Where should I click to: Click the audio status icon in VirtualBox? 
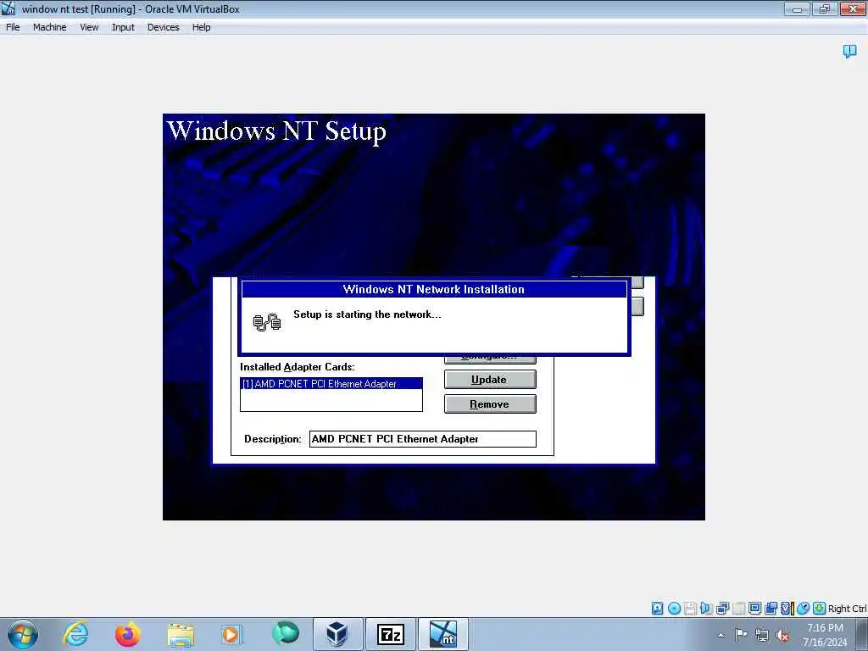point(706,609)
